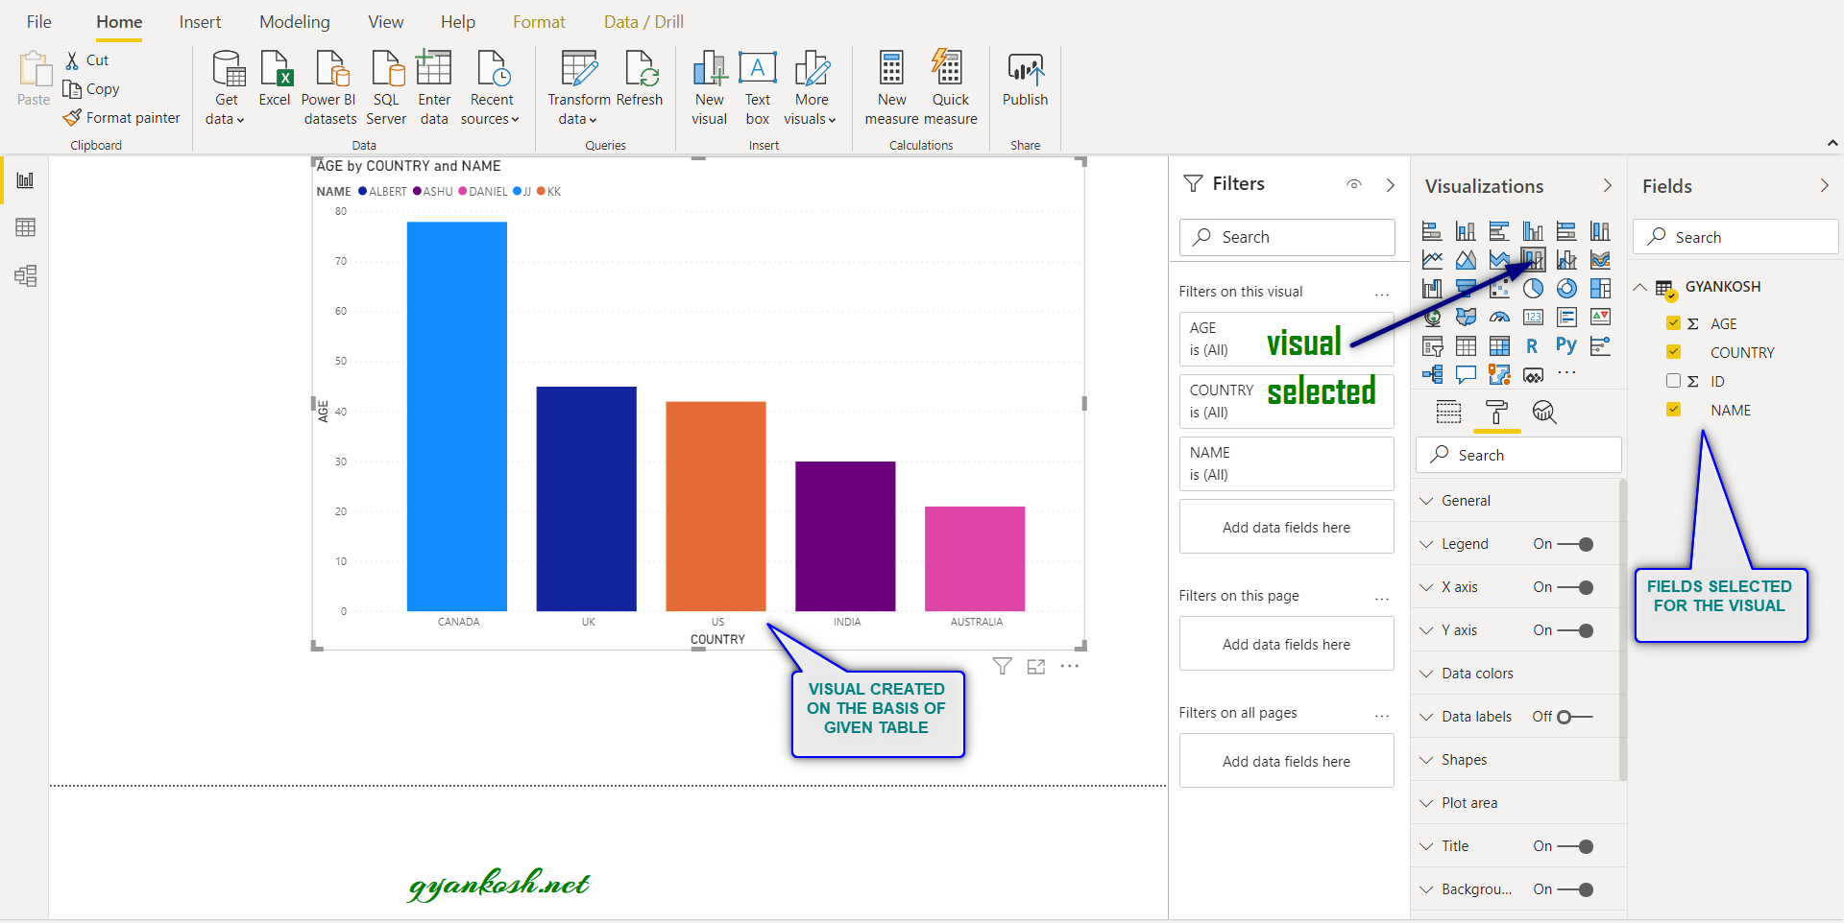Toggle the Y axis switch off
1844x923 pixels.
[1575, 630]
